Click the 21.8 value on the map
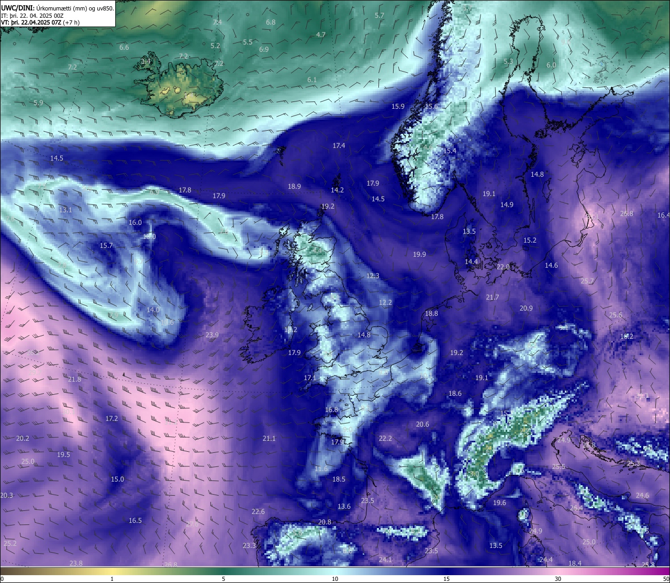670x583 pixels. point(74,380)
